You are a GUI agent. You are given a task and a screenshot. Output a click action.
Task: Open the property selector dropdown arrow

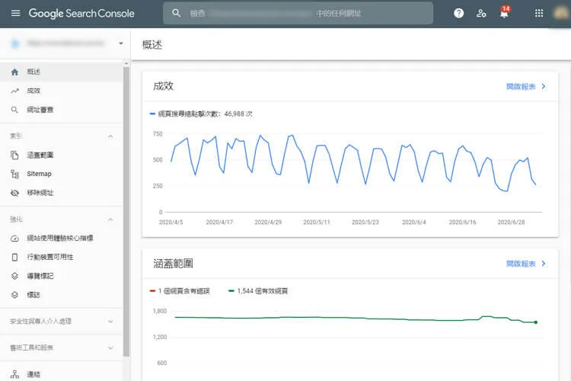[120, 43]
